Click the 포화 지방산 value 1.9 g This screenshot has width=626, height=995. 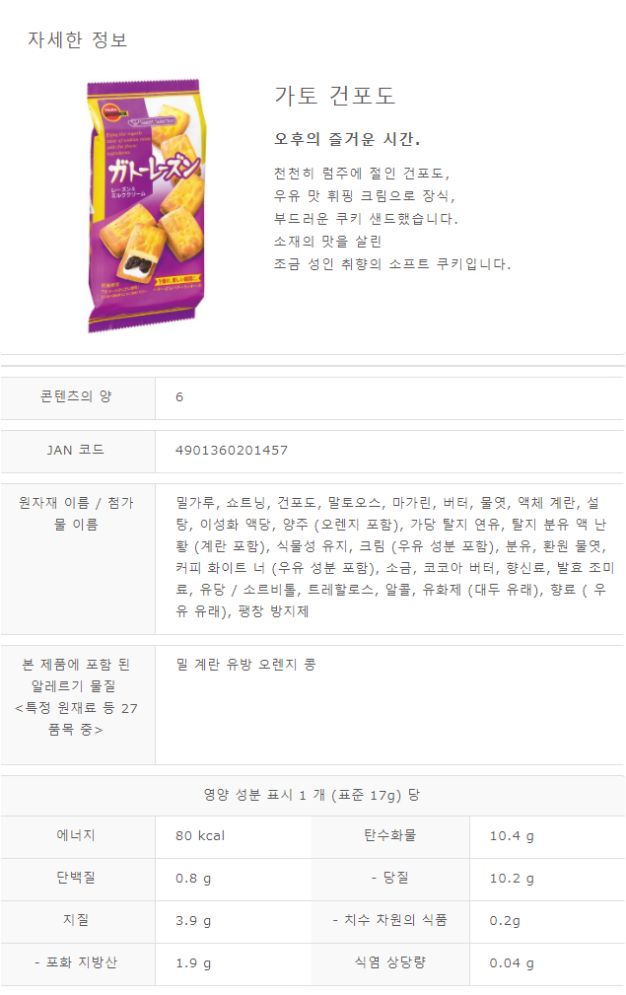tap(193, 963)
